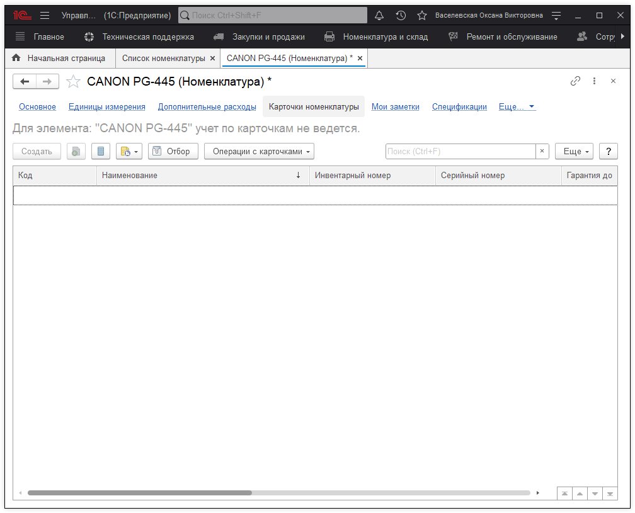Open the notifications bell icon
The width and height of the screenshot is (635, 513).
tap(379, 15)
